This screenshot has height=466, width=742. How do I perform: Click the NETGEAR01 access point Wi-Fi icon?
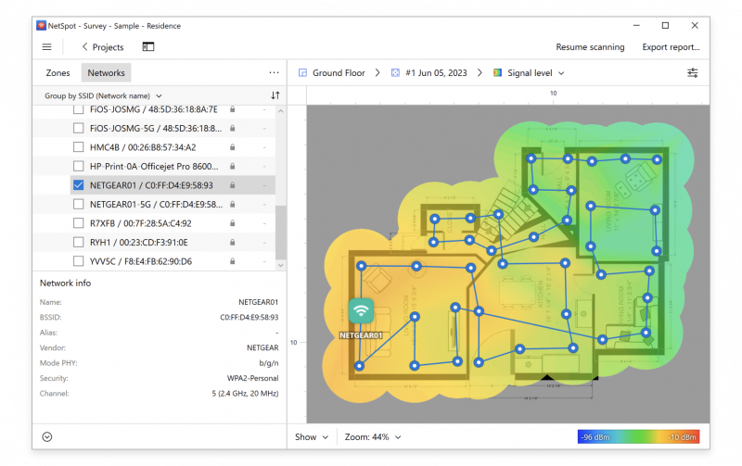361,310
